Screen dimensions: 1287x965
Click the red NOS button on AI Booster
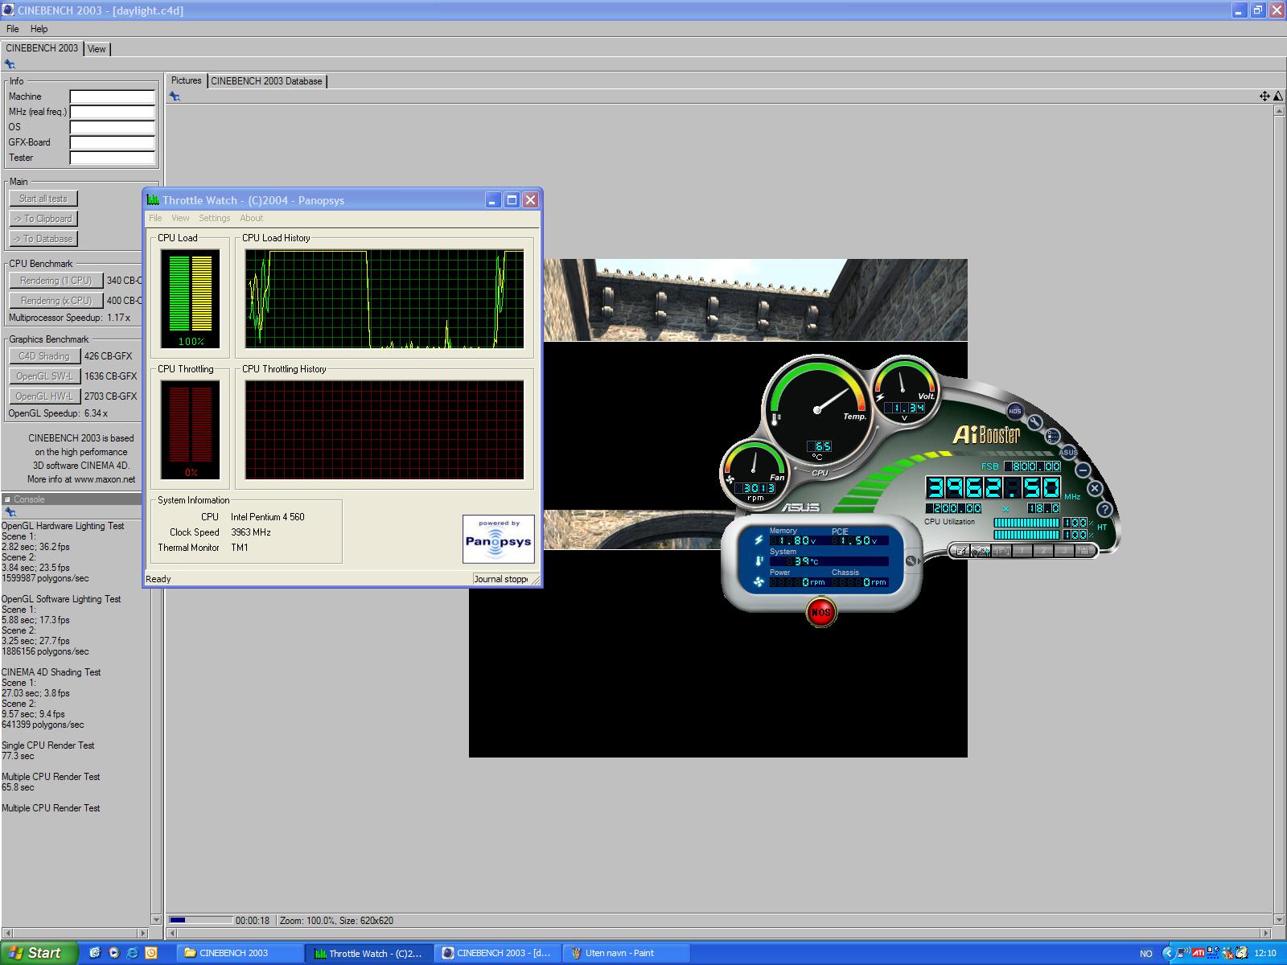point(820,612)
